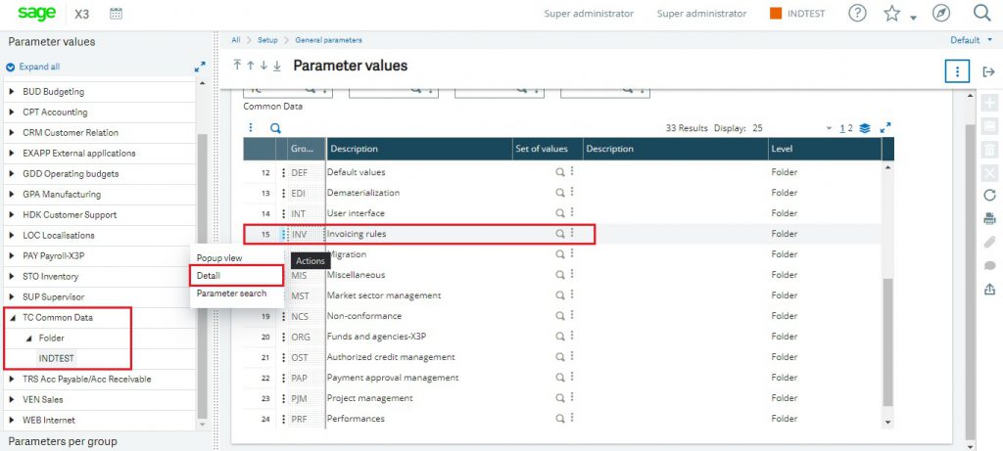The image size is (1003, 451).
Task: Go to last record arrow
Action: pos(277,66)
